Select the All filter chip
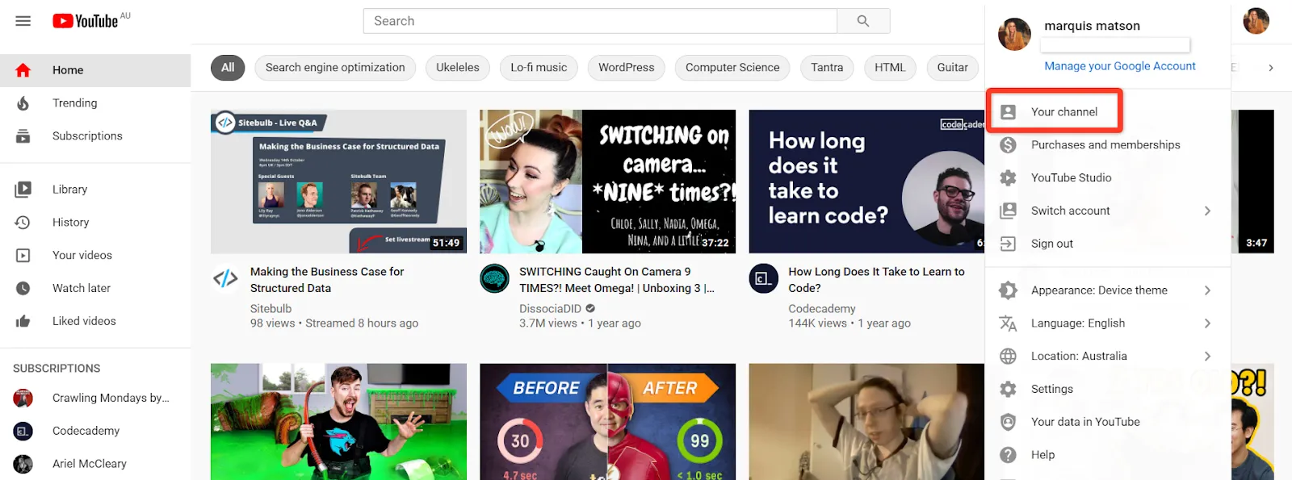 (228, 68)
